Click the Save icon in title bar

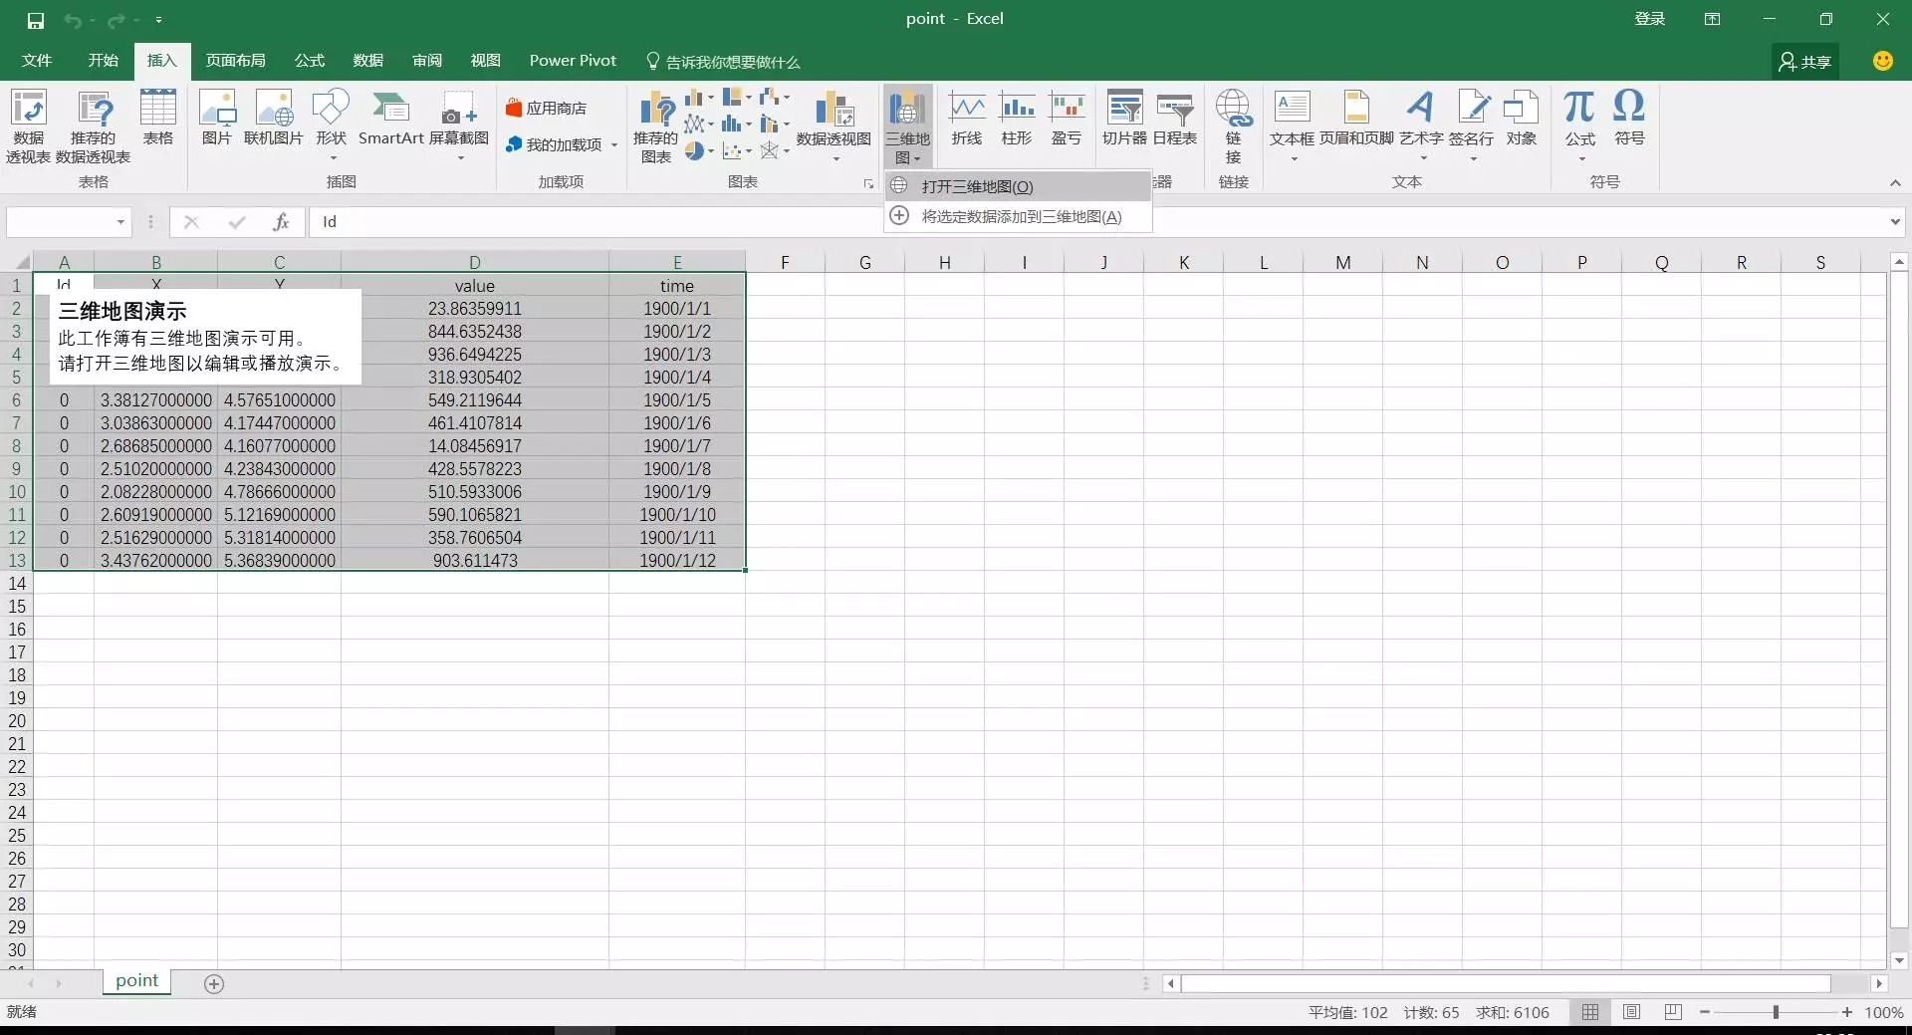coord(35,20)
